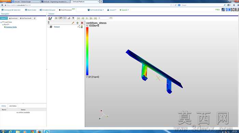Click the orange pencil edit icon
The image size is (239, 133).
73,23
